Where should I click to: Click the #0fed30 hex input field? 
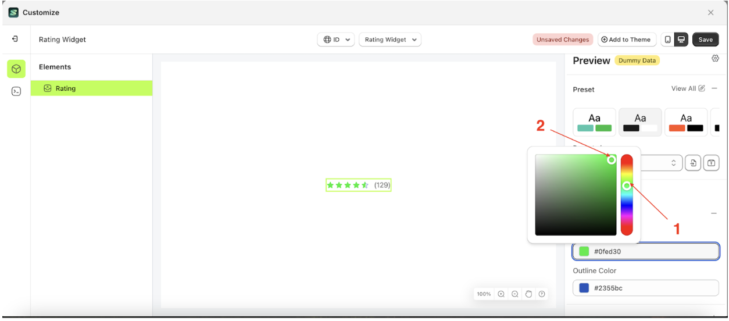(646, 251)
